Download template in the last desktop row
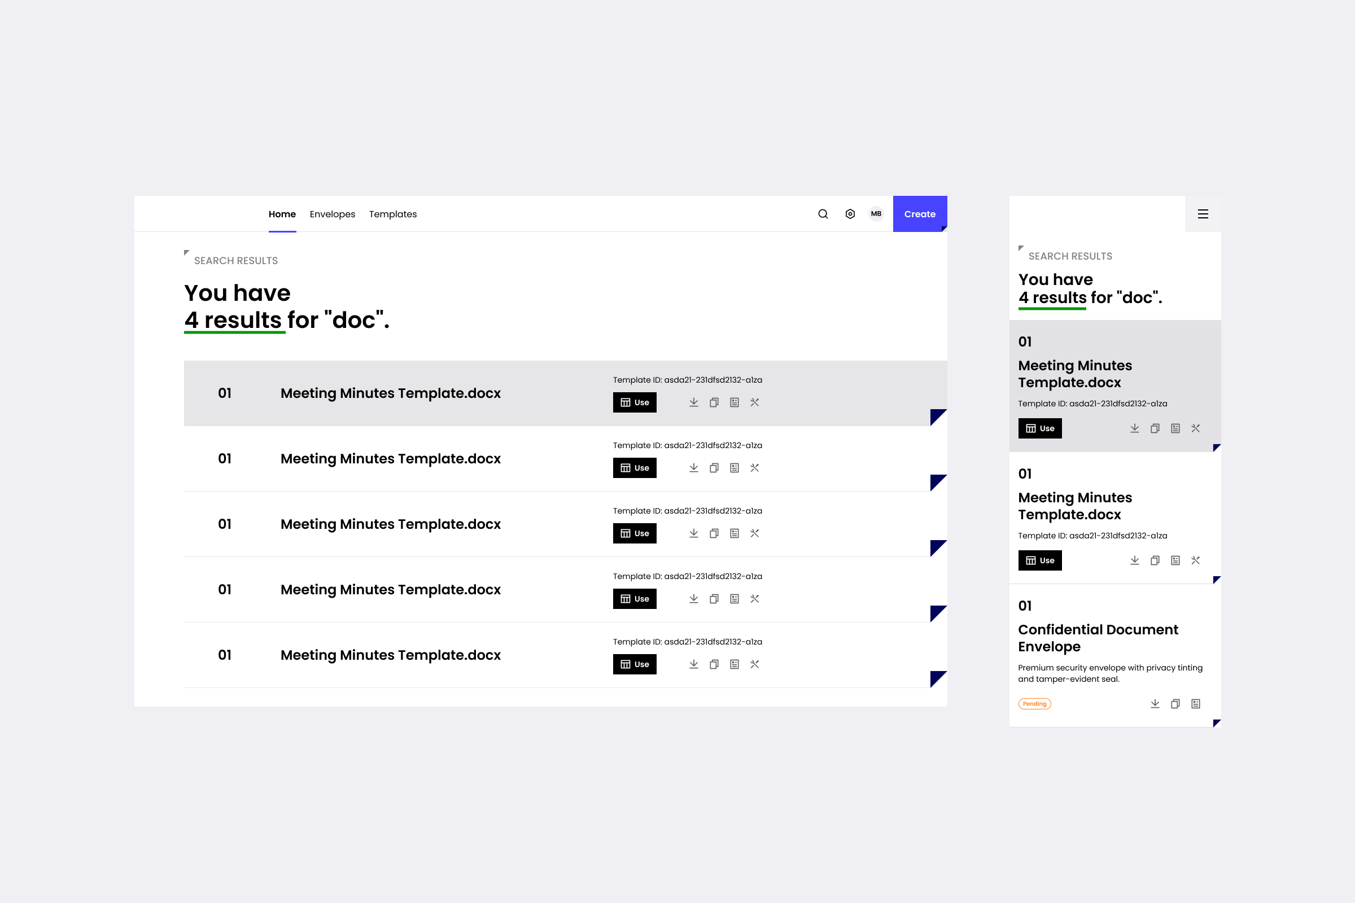 (694, 665)
